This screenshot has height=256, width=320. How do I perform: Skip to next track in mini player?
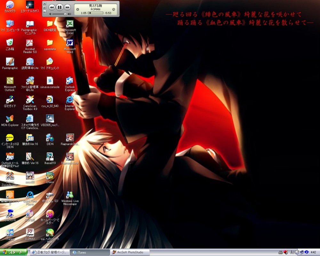[67, 8]
